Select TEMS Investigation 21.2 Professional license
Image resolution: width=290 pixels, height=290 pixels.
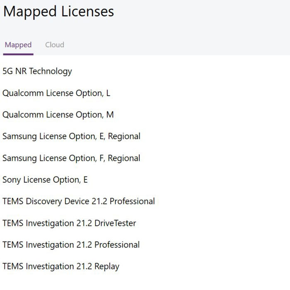[71, 245]
